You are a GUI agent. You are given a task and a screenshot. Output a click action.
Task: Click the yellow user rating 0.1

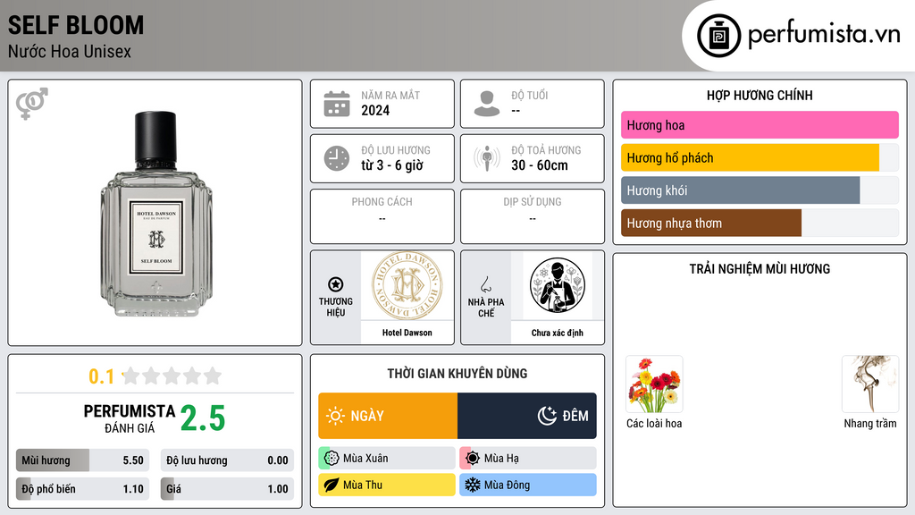(101, 376)
